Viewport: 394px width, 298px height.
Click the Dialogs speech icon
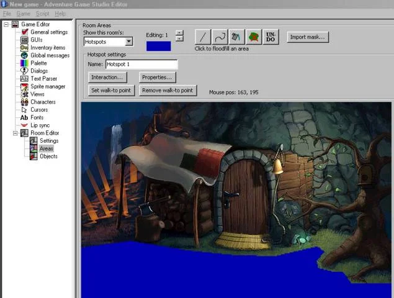24,71
